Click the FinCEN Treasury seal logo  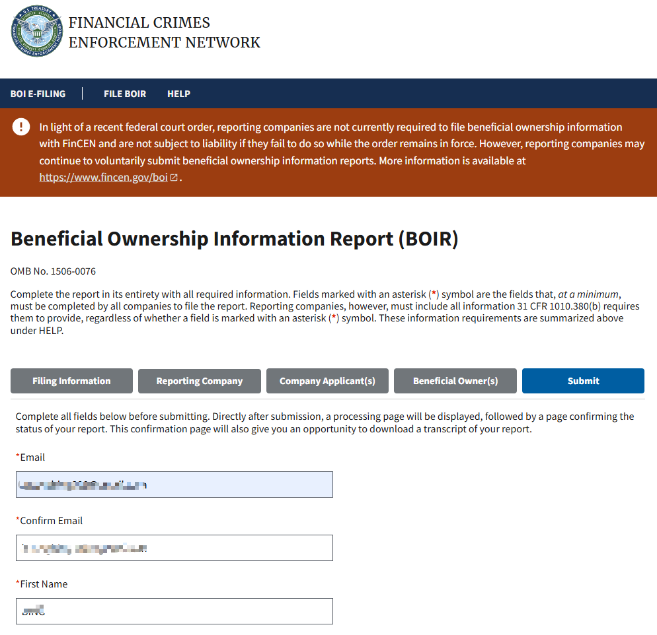(x=37, y=32)
